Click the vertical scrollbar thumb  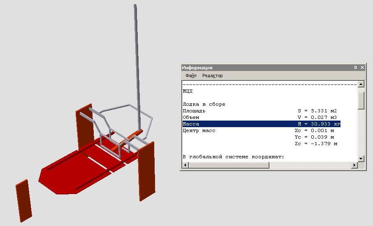[x=361, y=100]
